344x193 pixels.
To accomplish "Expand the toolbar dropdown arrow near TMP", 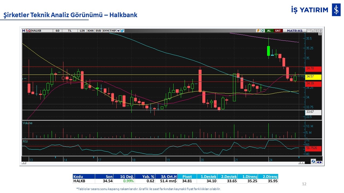I will point(118,31).
